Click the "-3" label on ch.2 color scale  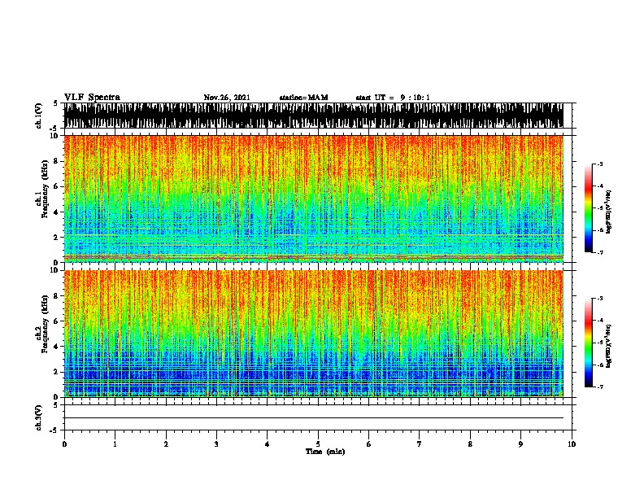click(599, 299)
